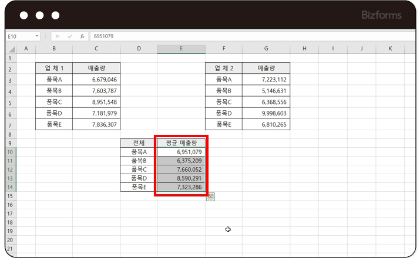Screen dimensions: 420x258
Task: Select row 10 header
Action: [11, 152]
